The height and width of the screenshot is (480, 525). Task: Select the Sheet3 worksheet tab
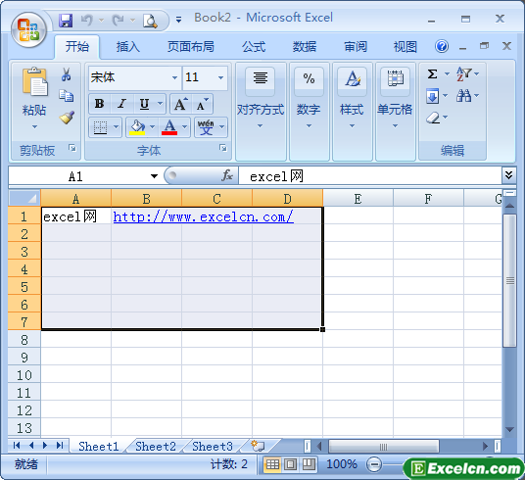click(x=213, y=446)
